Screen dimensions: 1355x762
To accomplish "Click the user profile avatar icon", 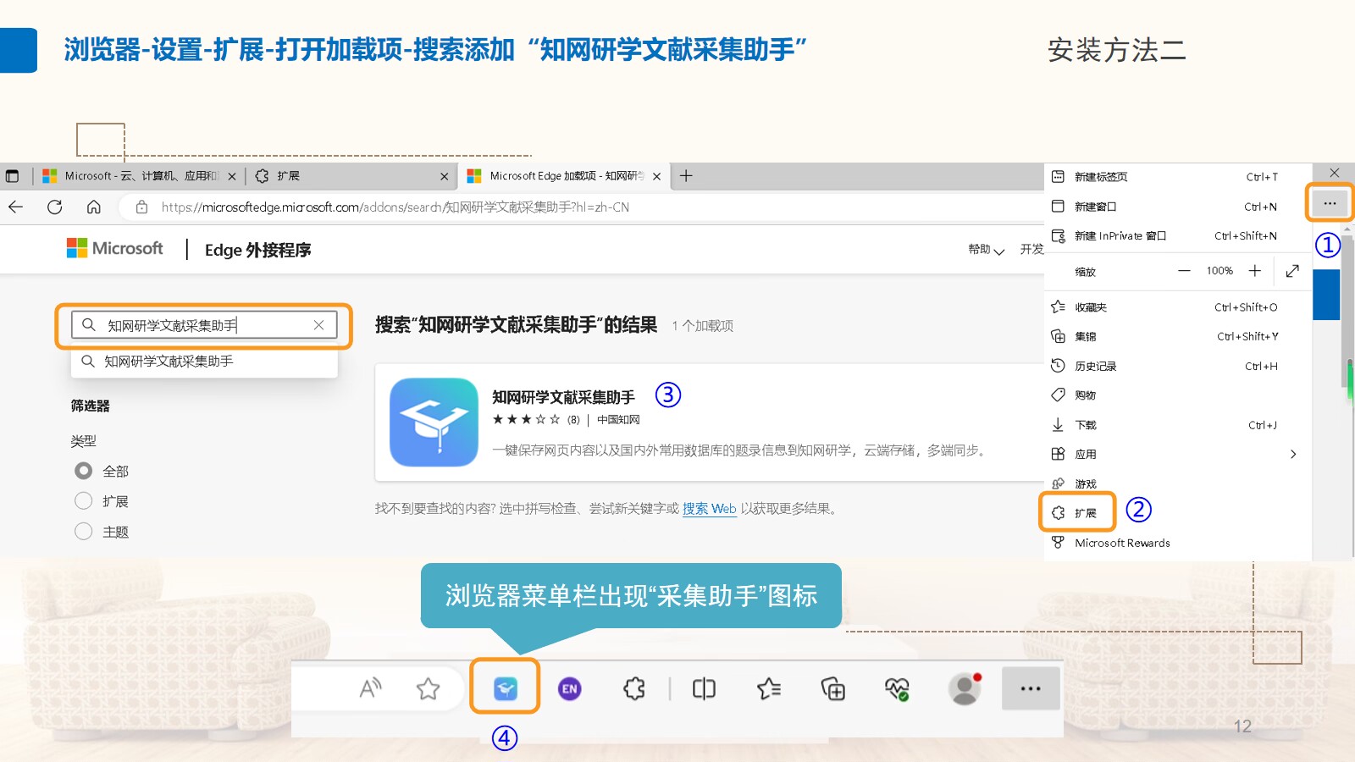I will pos(964,689).
